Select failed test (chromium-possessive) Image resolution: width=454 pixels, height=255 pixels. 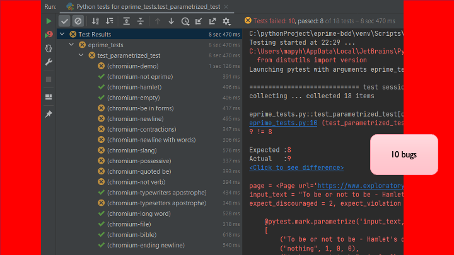(x=139, y=161)
